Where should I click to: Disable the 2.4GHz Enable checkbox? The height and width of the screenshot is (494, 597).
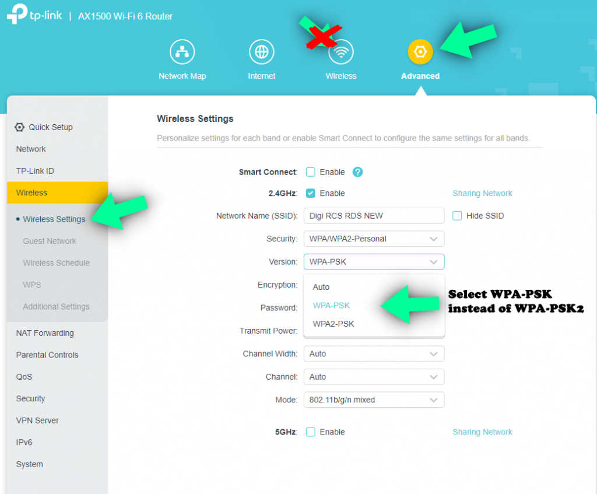click(310, 193)
